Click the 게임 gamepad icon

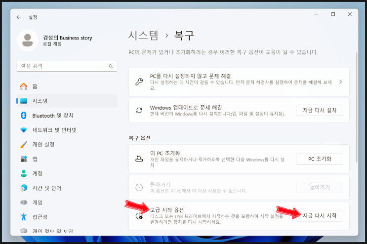click(x=24, y=203)
